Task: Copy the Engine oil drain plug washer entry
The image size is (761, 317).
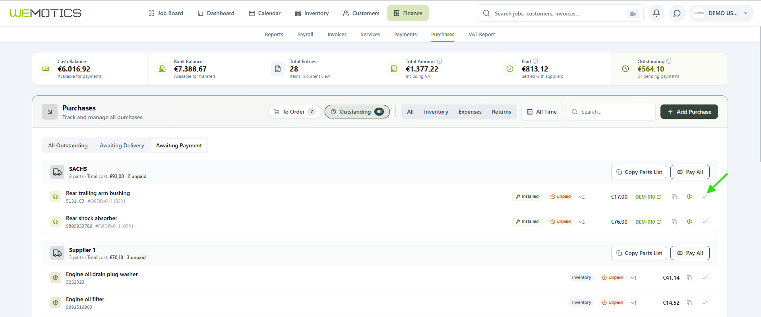Action: [689, 278]
